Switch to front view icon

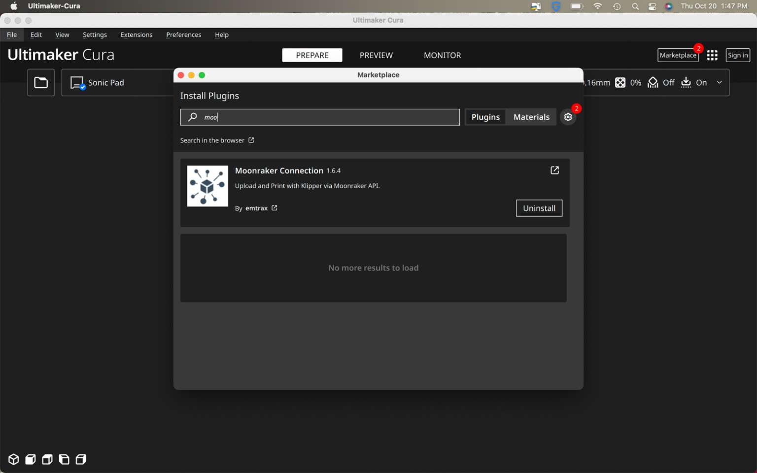click(x=31, y=459)
